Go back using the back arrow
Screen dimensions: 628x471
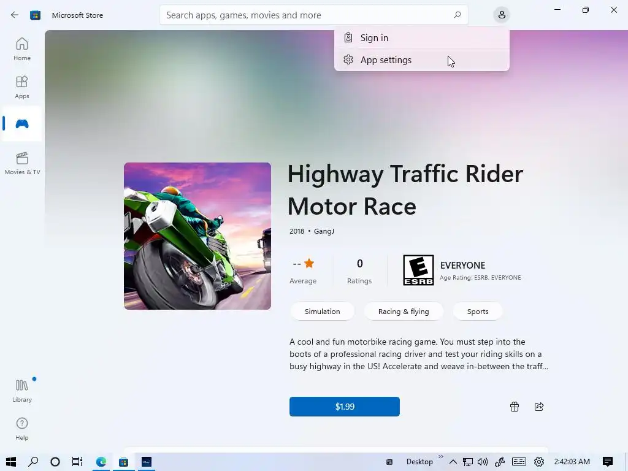15,15
